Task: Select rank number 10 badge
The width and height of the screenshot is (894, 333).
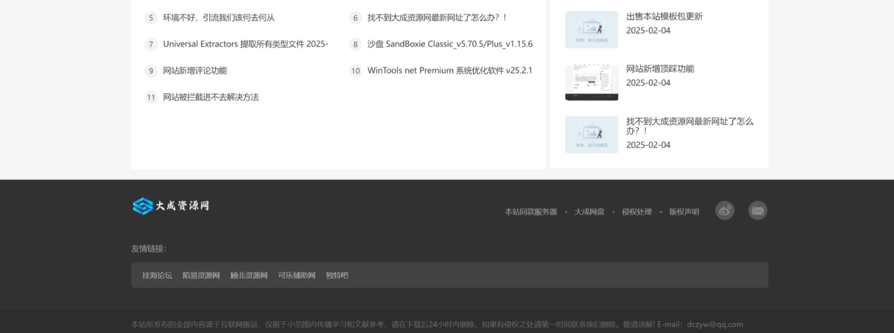Action: [x=355, y=71]
